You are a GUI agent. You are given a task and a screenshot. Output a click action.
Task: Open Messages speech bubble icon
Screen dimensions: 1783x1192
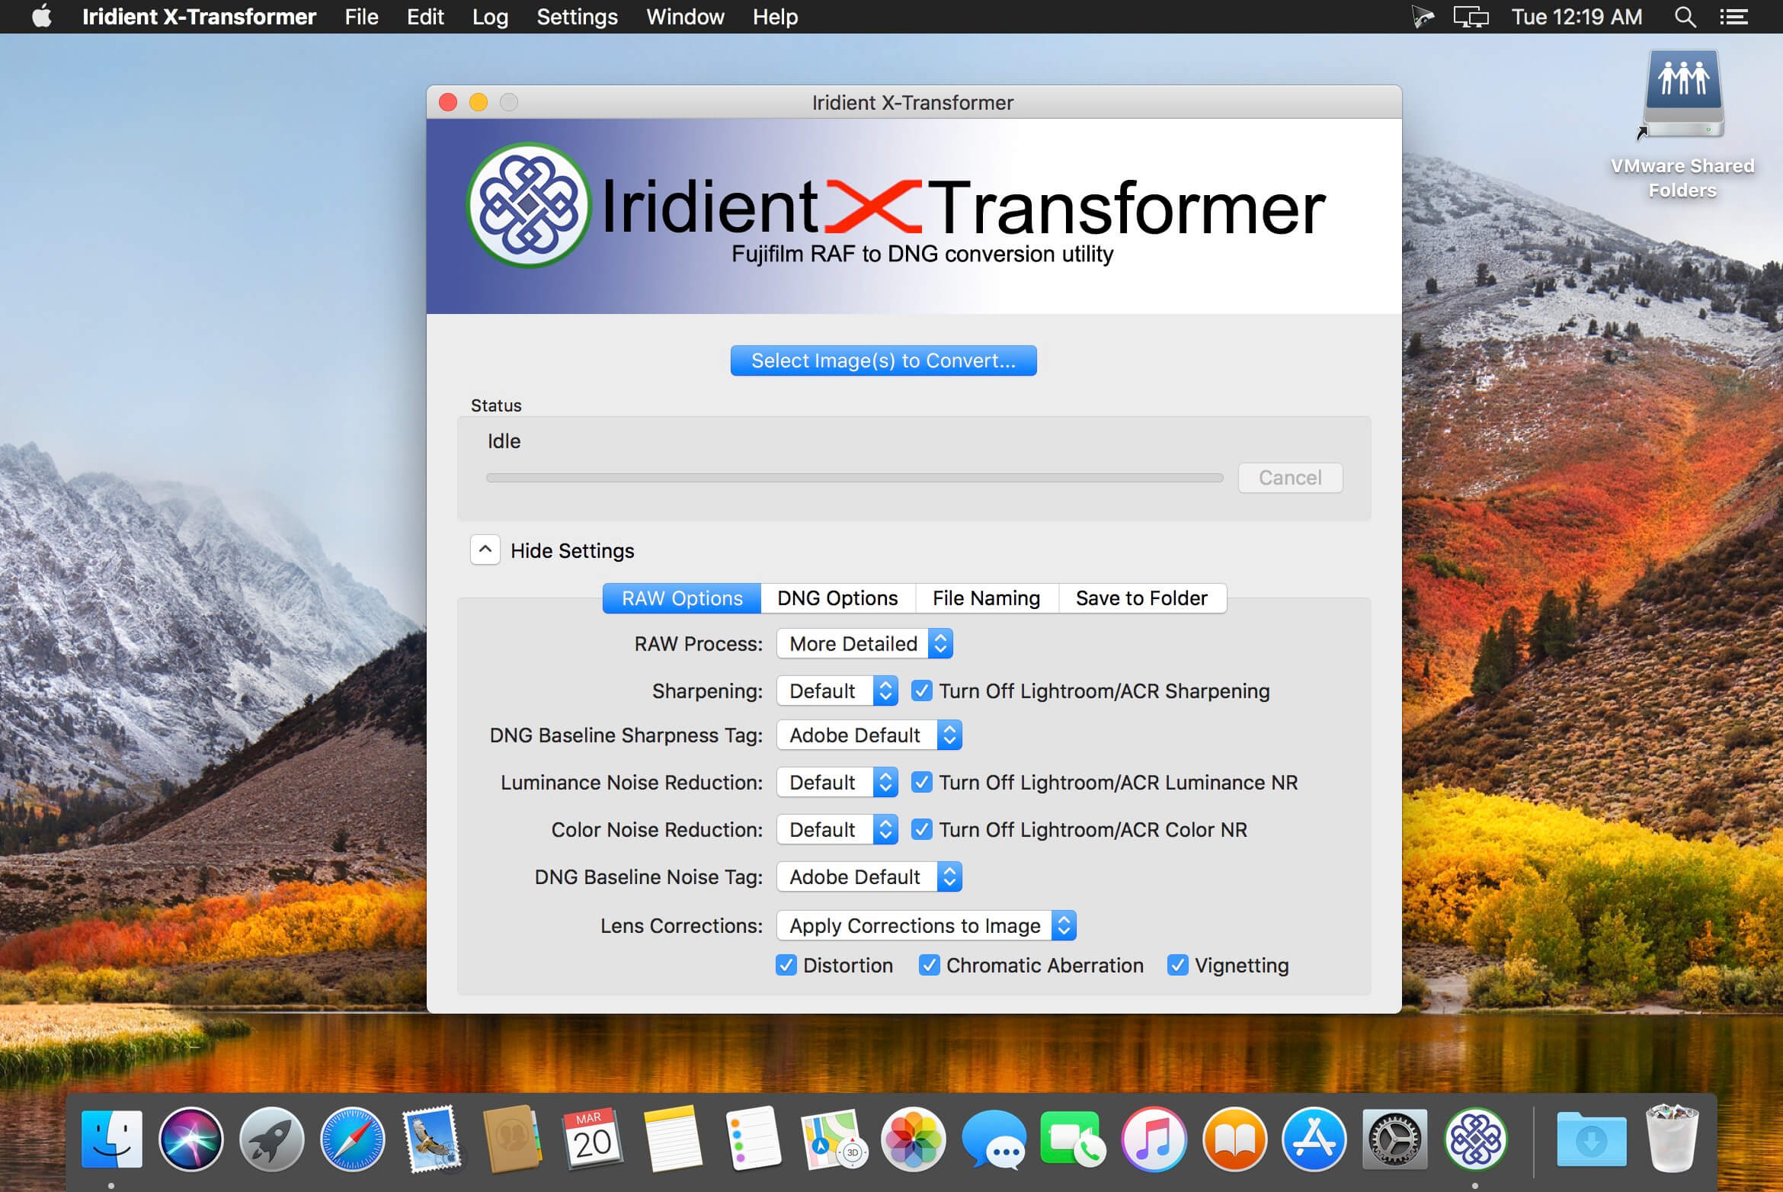[x=994, y=1139]
